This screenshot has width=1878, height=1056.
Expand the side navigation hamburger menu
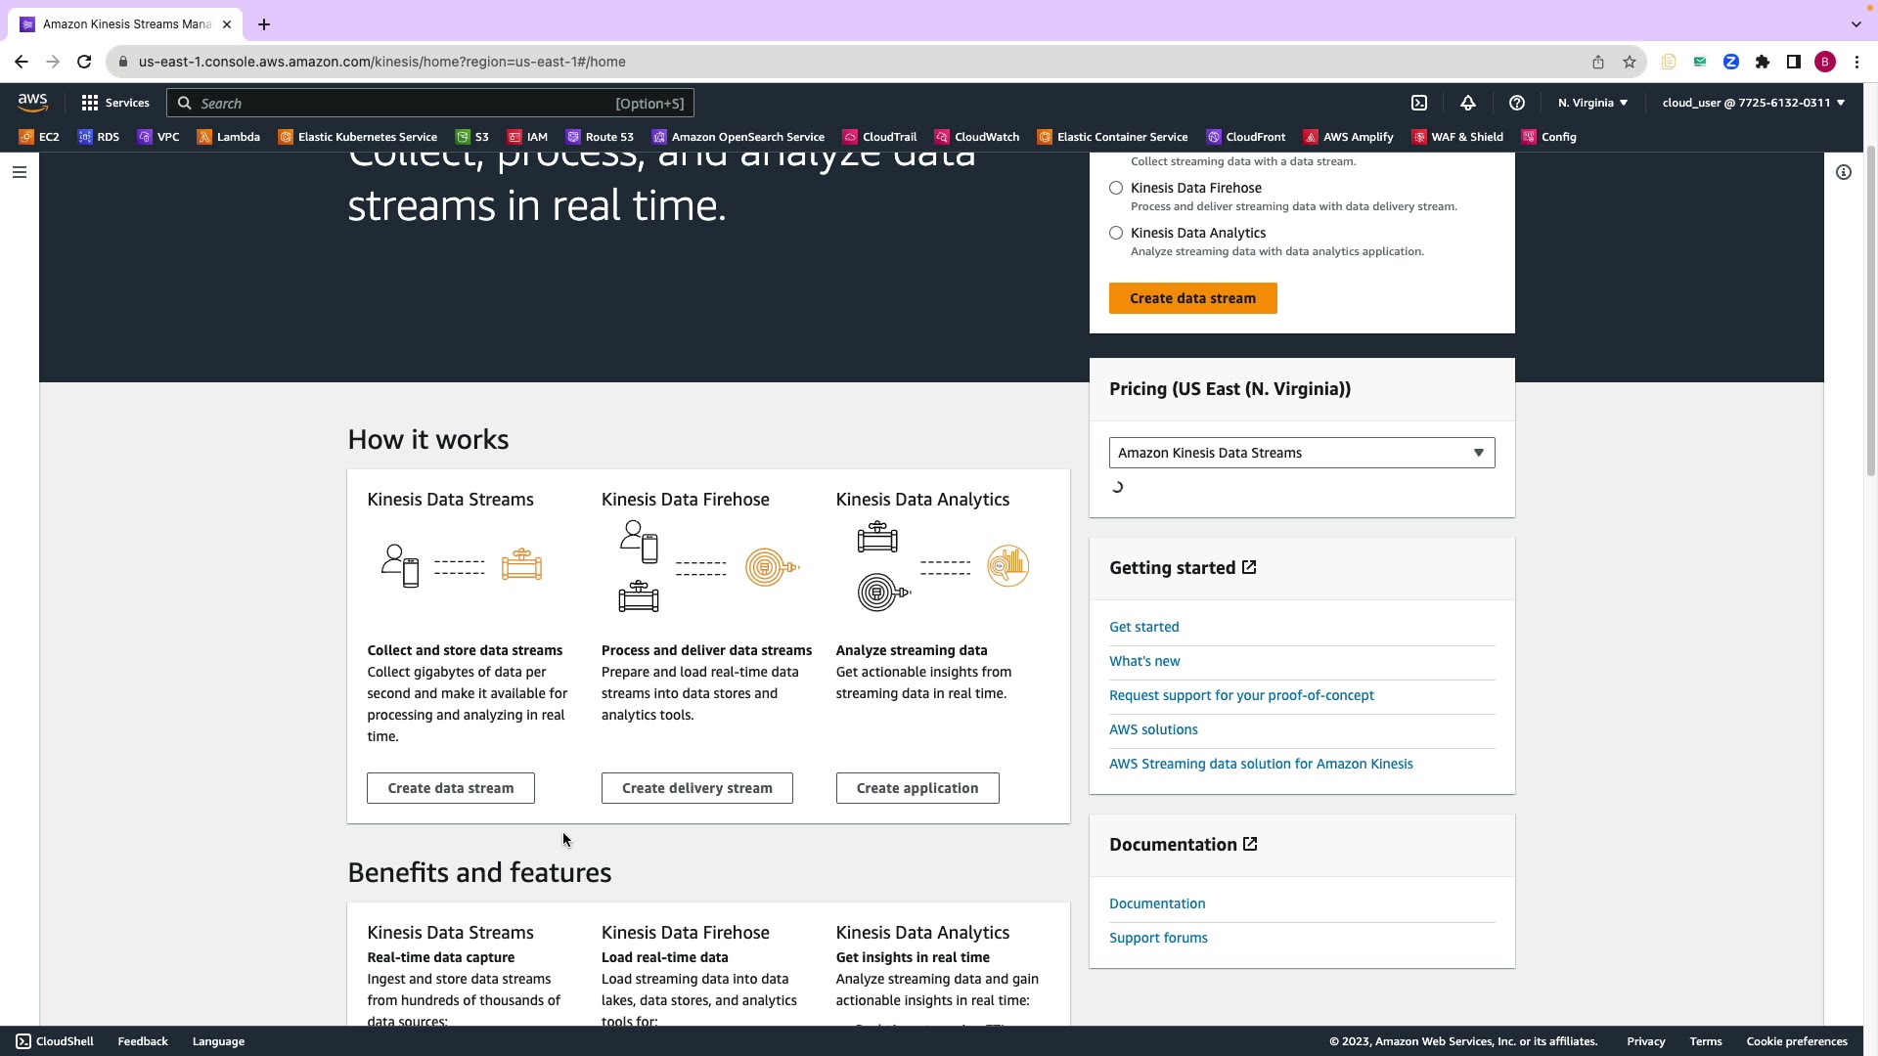[x=20, y=172]
